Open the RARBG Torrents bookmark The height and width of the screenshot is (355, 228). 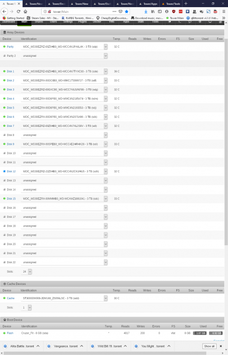coord(78,18)
